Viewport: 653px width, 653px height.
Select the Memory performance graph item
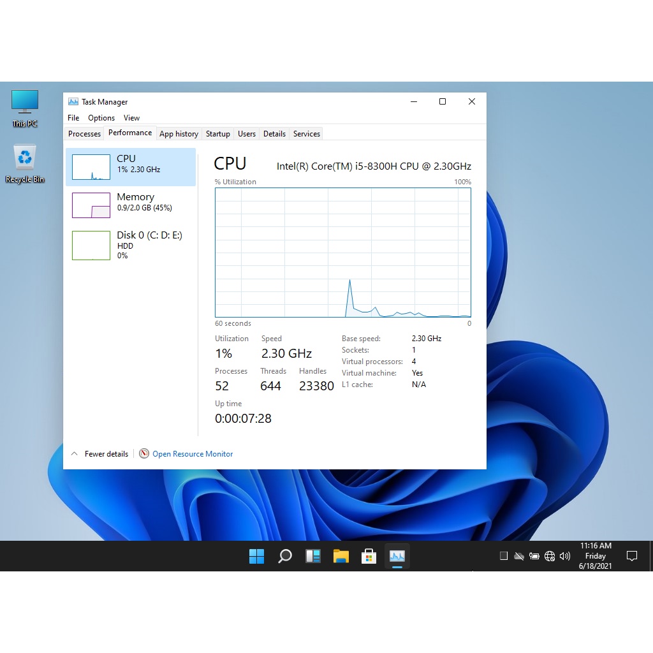[131, 205]
